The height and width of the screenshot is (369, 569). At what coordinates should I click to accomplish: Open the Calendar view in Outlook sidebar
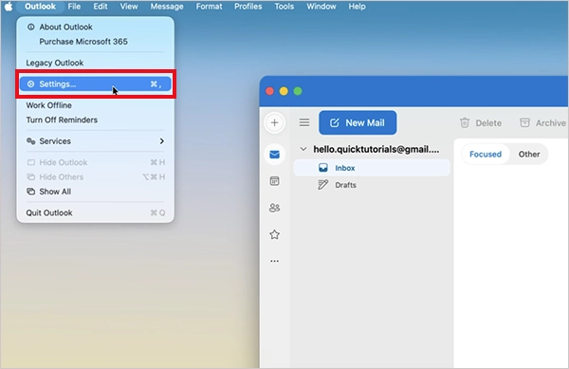tap(275, 181)
